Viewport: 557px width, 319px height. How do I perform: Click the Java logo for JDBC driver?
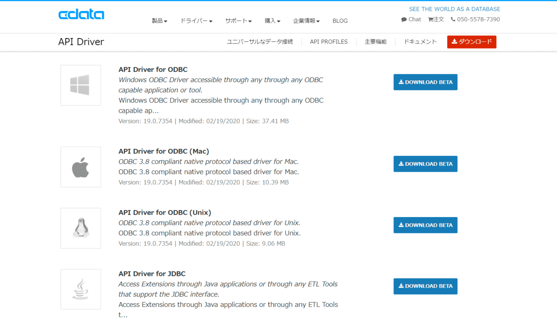point(81,289)
